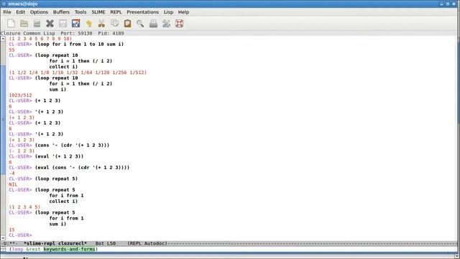460x259 pixels.
Task: Open the File menu
Action: pos(7,12)
